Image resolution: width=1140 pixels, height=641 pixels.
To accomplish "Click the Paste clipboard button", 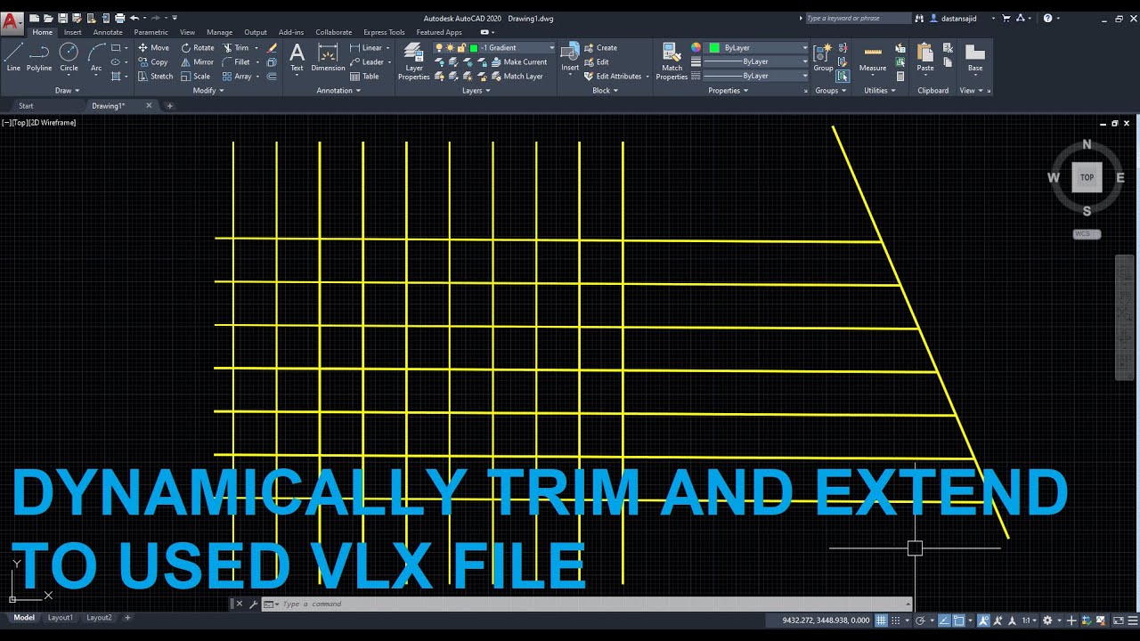I will click(925, 57).
